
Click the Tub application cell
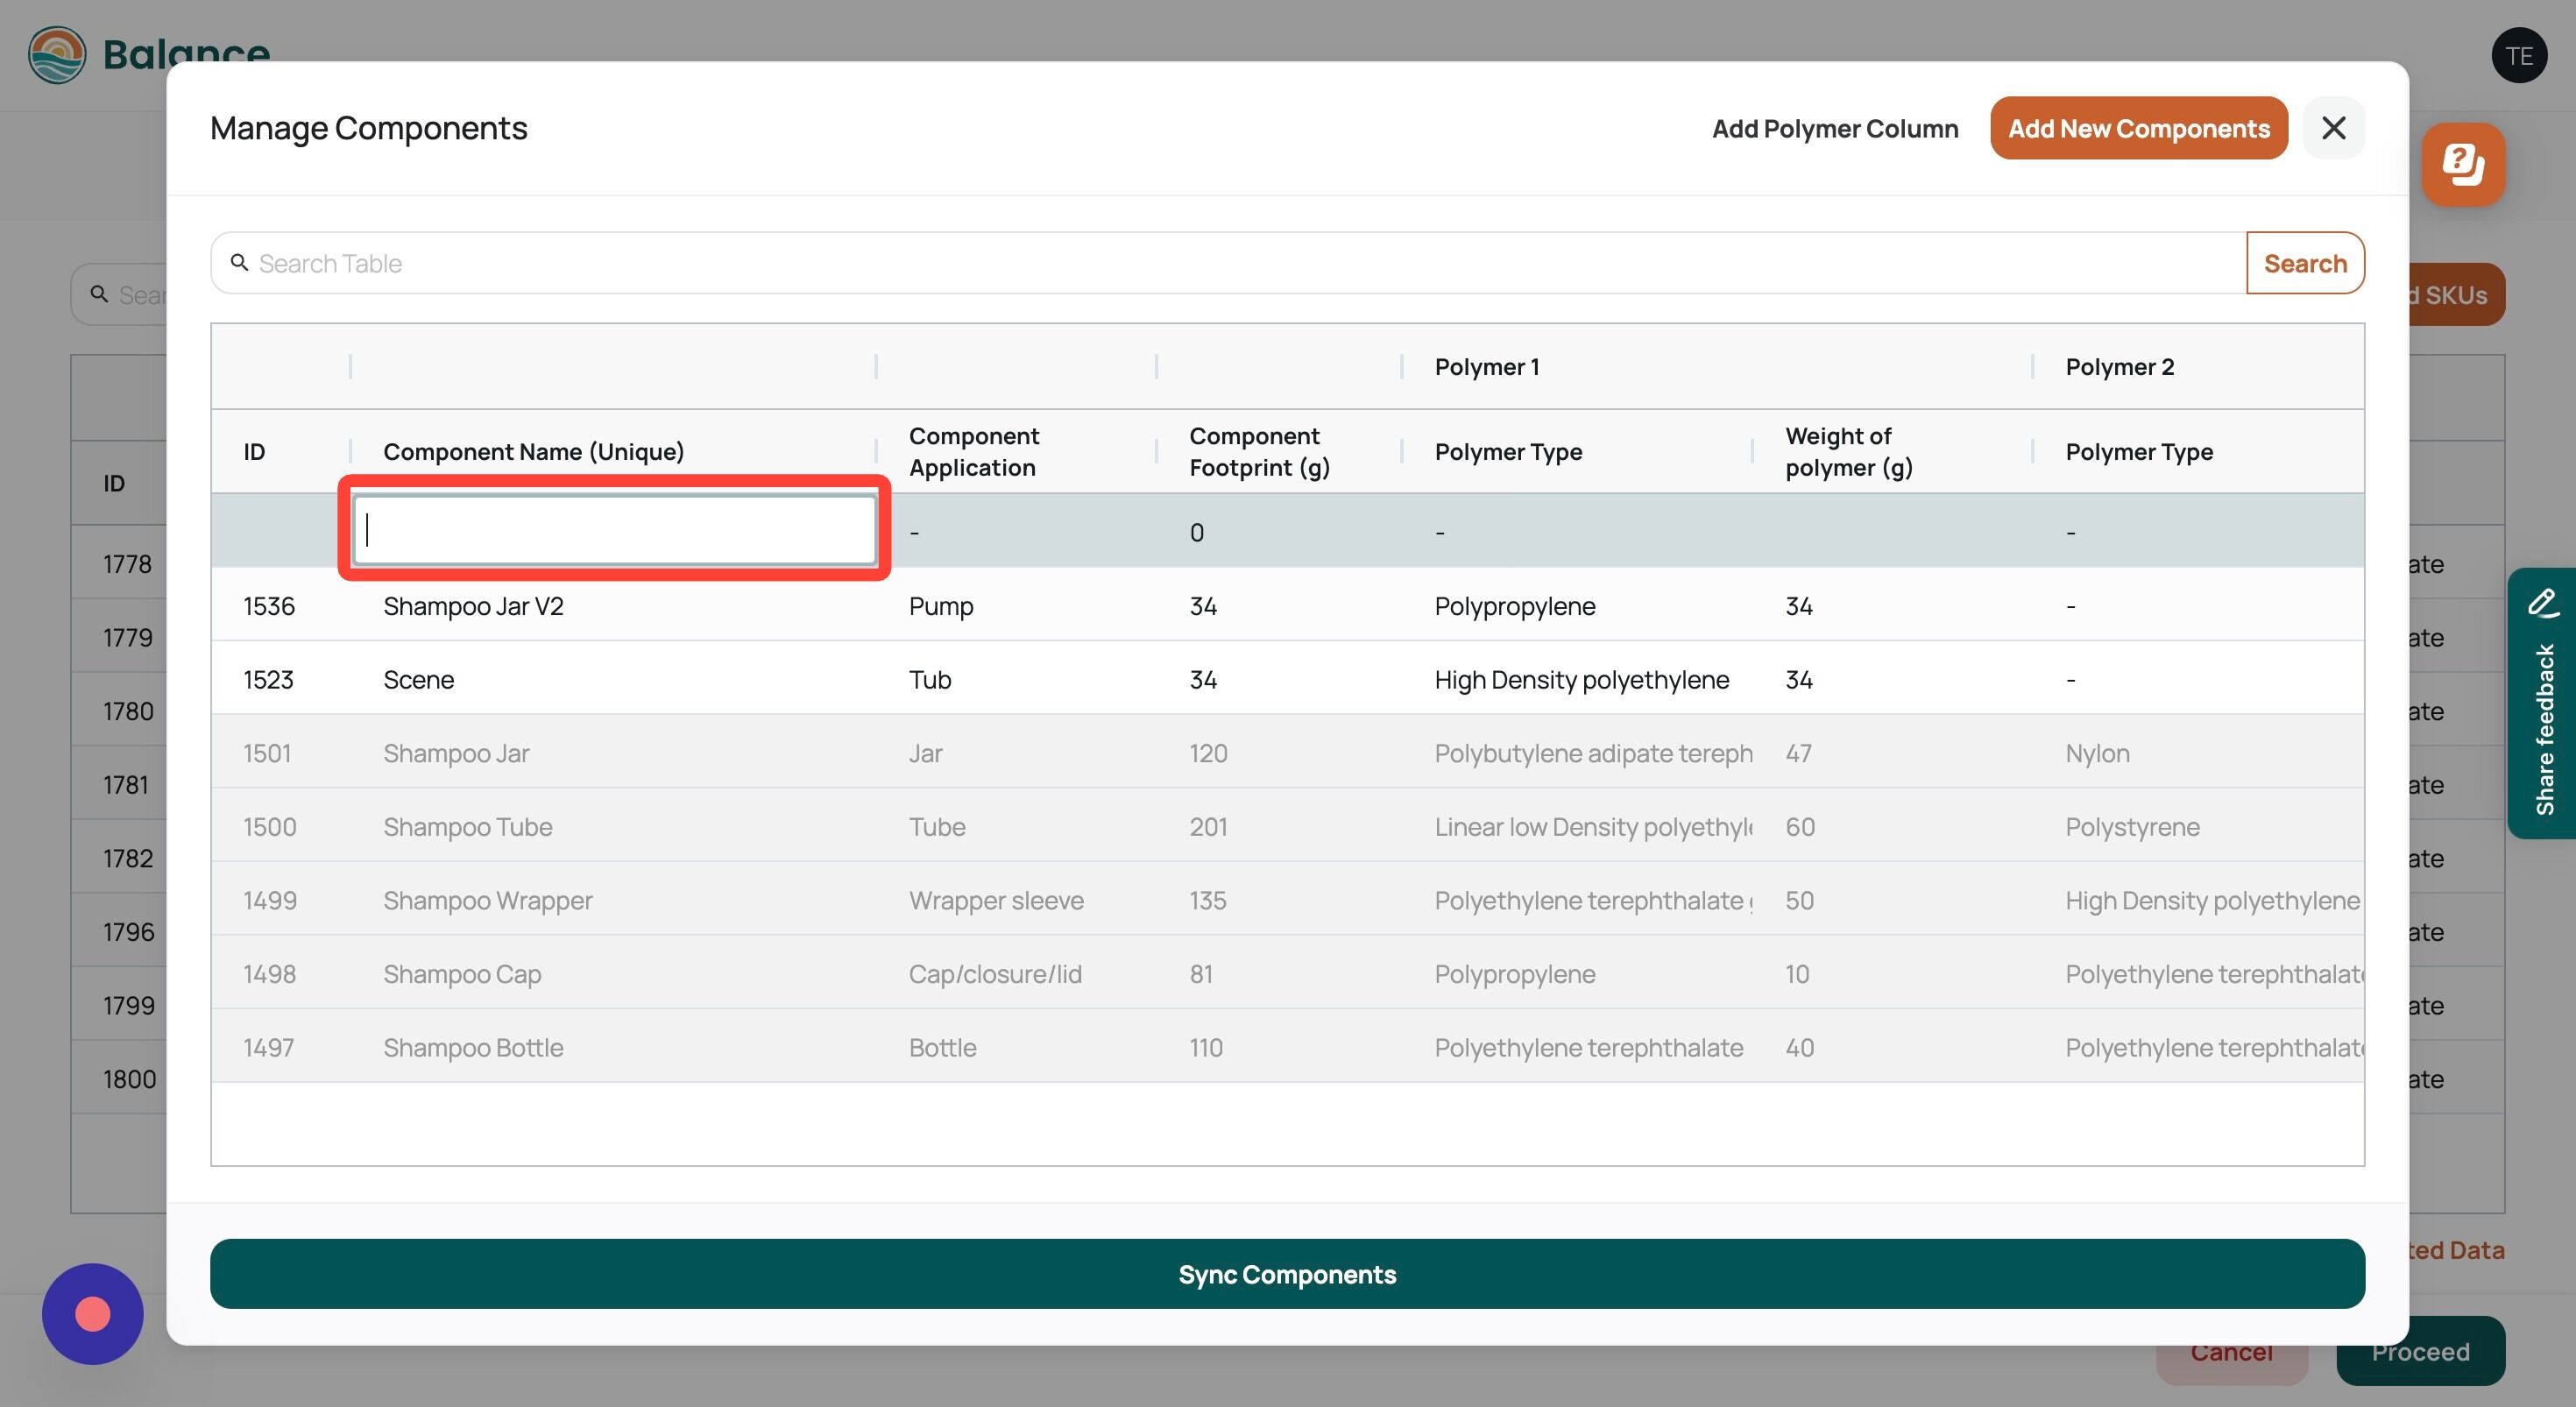click(929, 680)
